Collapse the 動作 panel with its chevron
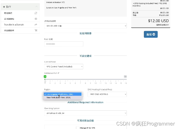Image resolution: width=179 pixels, height=129 pixels. click(37, 6)
